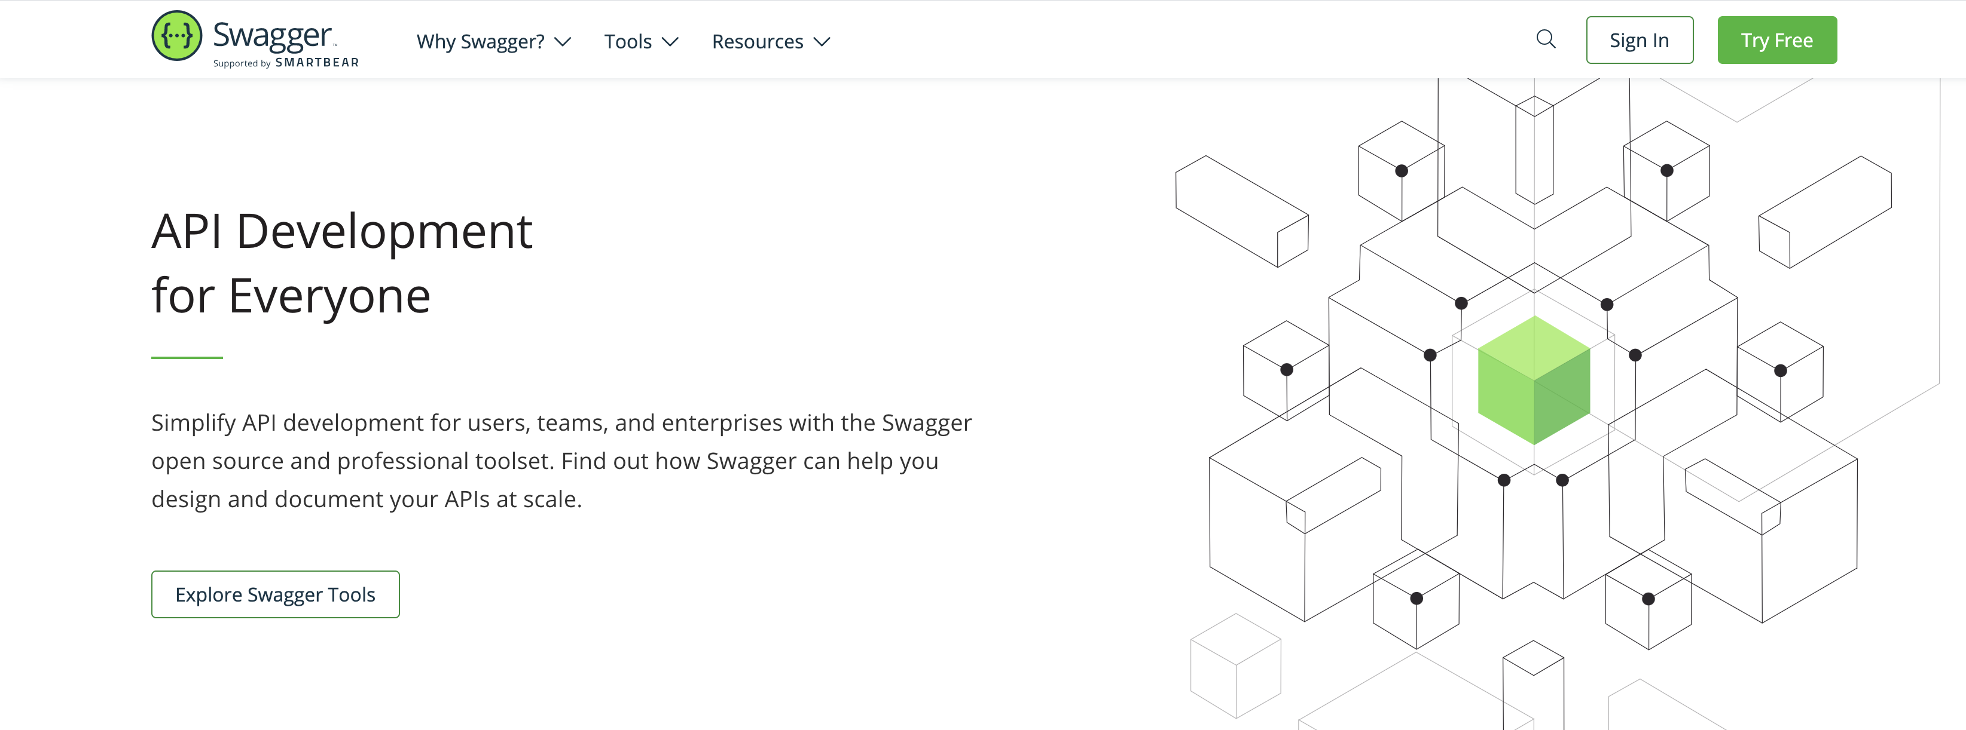Click the SMARTBEAR text under the logo
The width and height of the screenshot is (1966, 730).
tap(317, 63)
